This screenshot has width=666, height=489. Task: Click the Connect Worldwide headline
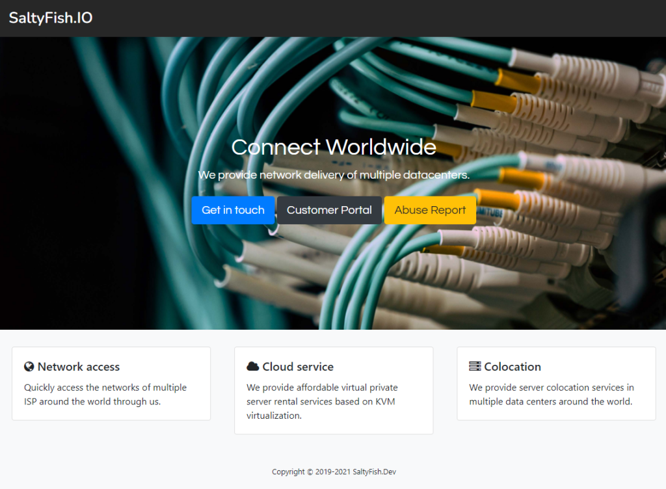click(334, 148)
